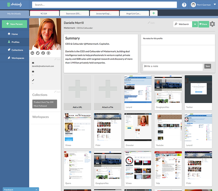Click 'No notes for this profile' text
The image size is (218, 191).
click(x=153, y=38)
